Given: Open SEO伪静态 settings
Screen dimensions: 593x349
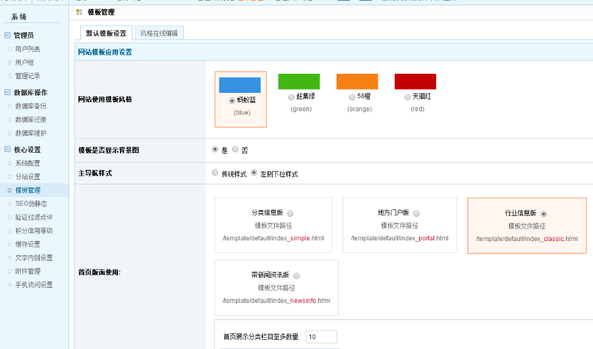Looking at the screenshot, I should click(x=31, y=203).
